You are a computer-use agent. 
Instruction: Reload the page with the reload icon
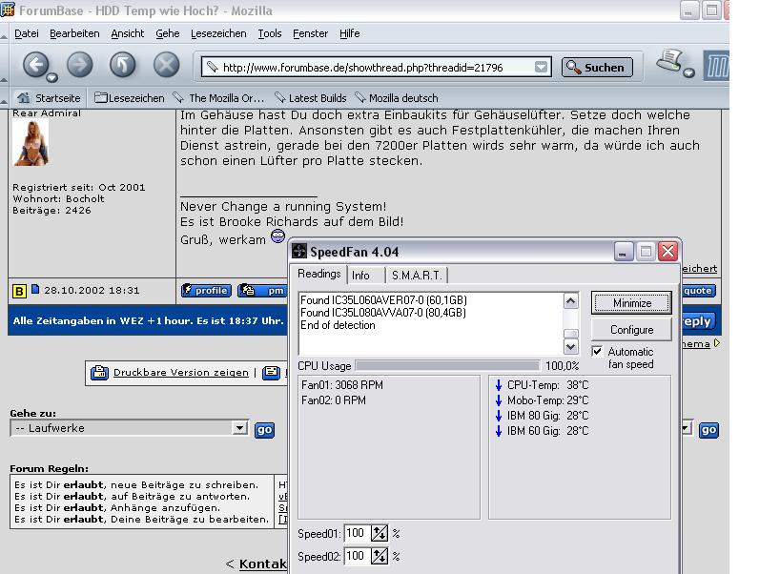coord(122,64)
